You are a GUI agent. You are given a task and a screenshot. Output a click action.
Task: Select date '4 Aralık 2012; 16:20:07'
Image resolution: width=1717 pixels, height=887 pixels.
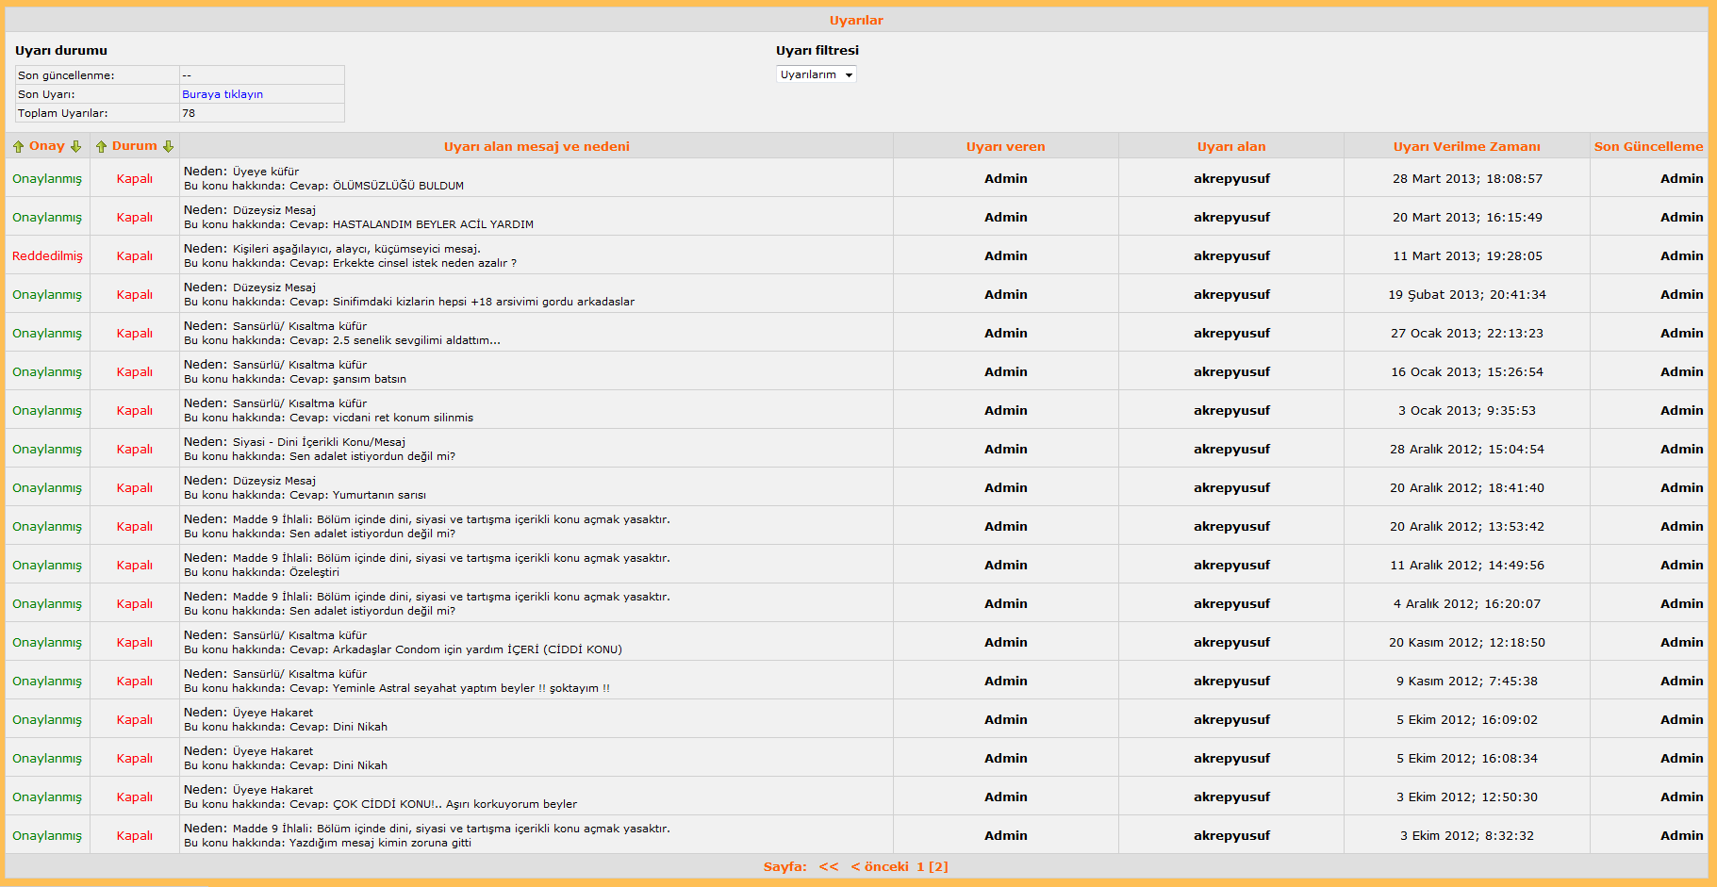point(1467,603)
